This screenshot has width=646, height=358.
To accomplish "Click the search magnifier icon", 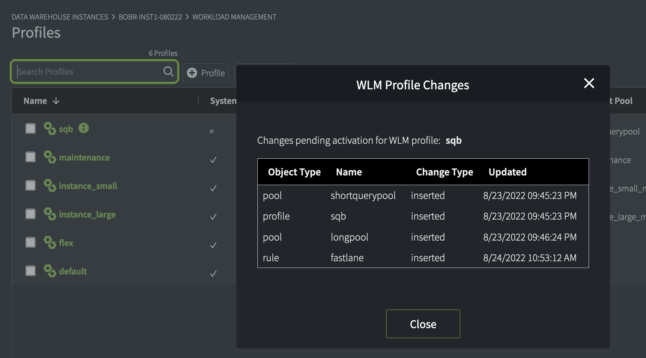I will (x=168, y=72).
